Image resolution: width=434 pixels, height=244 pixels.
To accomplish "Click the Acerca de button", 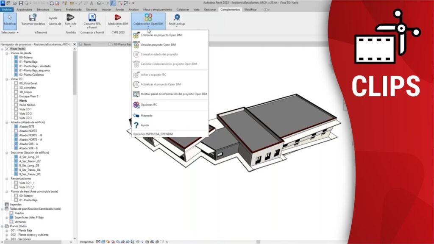I will click(x=55, y=24).
